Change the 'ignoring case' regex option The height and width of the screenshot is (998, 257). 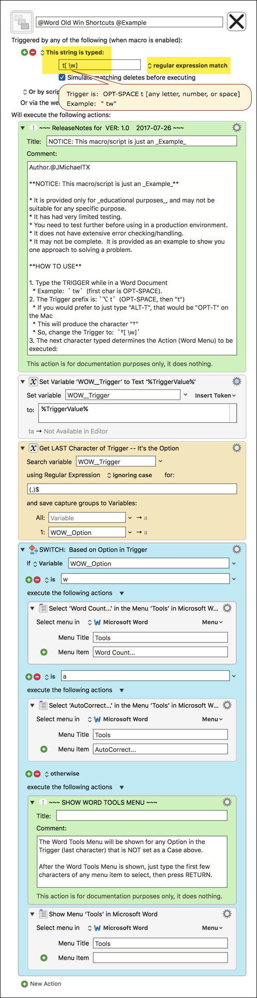click(129, 475)
